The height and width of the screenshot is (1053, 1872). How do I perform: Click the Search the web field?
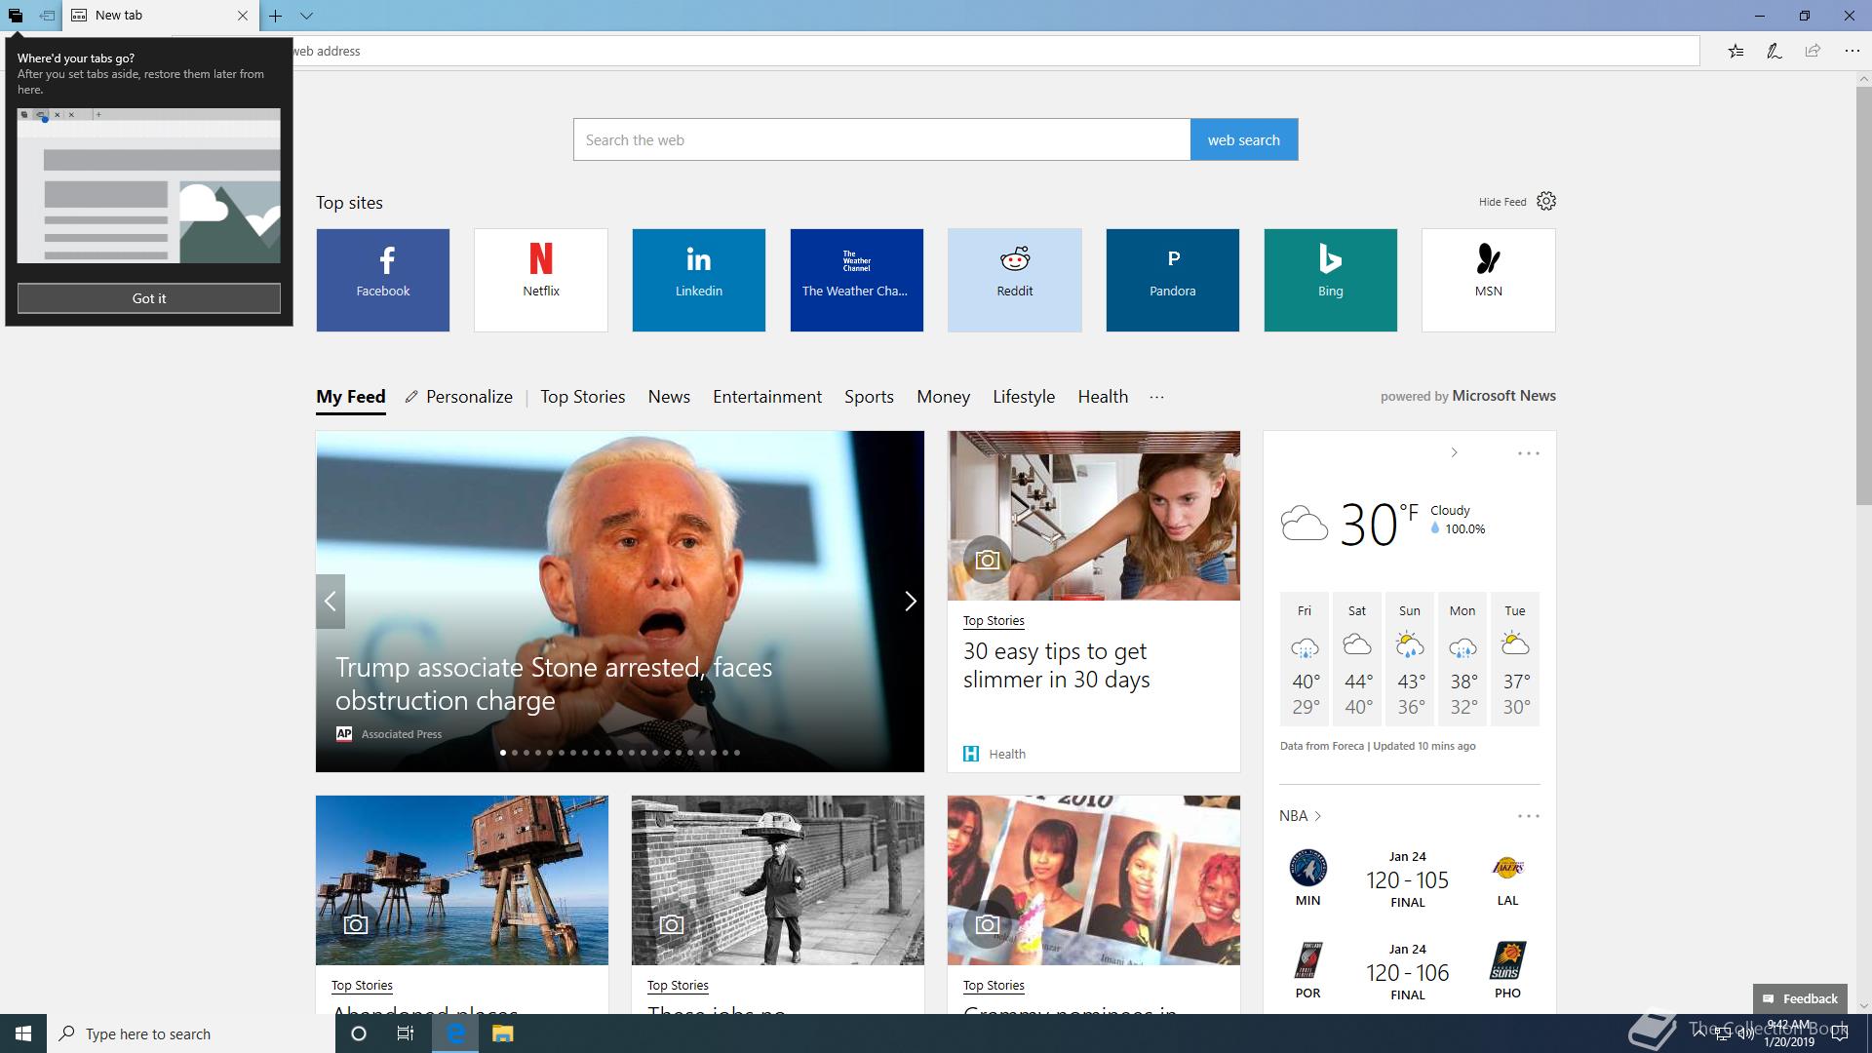coord(881,139)
